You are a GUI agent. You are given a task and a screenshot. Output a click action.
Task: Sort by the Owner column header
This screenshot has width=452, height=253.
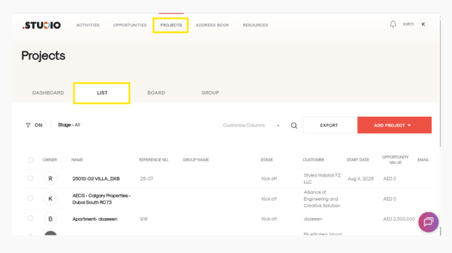49,160
